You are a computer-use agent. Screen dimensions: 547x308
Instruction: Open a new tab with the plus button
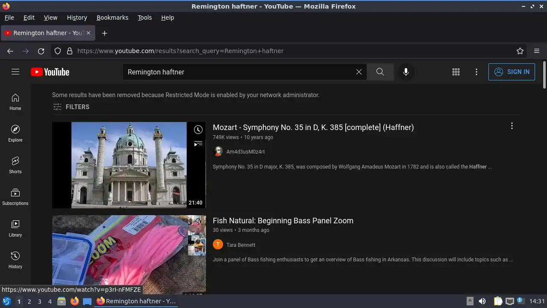click(x=104, y=33)
